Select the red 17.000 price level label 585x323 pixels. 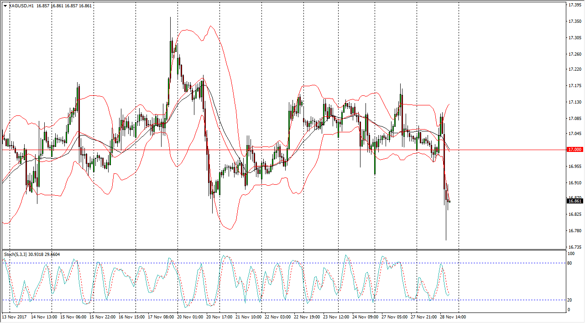pyautogui.click(x=574, y=150)
